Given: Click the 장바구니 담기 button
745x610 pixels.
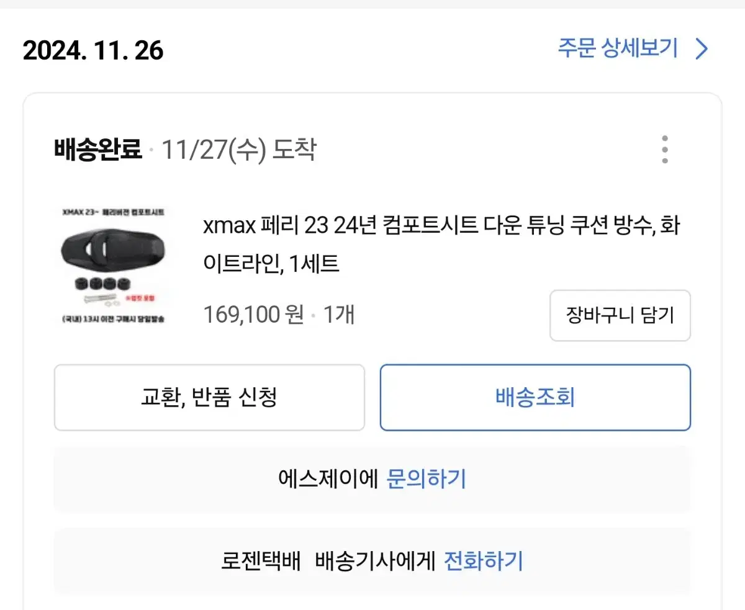Looking at the screenshot, I should tap(620, 315).
